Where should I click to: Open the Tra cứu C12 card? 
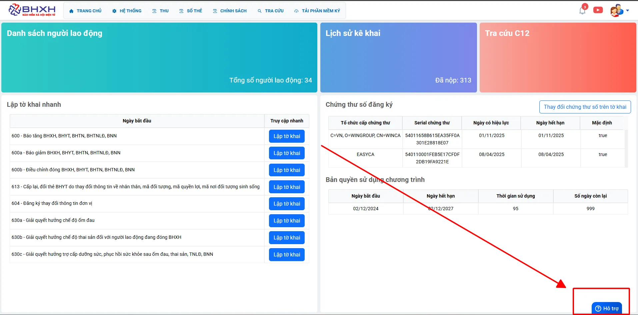(x=558, y=58)
